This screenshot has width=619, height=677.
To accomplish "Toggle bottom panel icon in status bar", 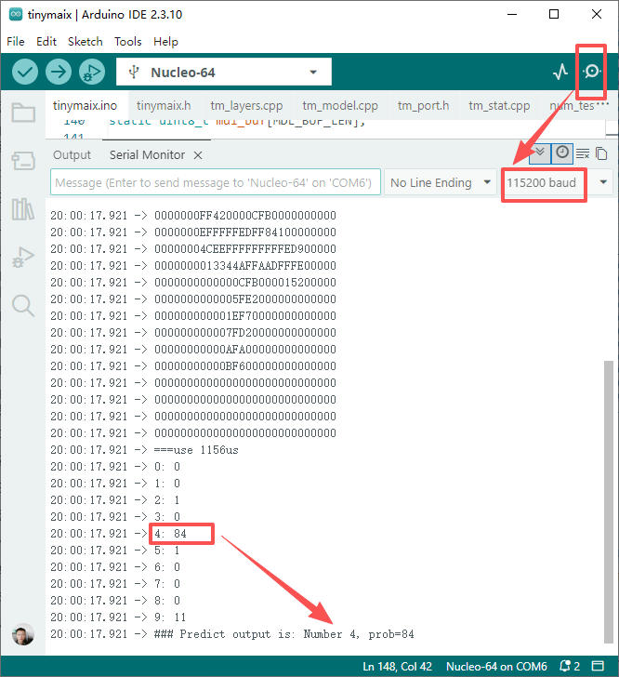I will 598,666.
